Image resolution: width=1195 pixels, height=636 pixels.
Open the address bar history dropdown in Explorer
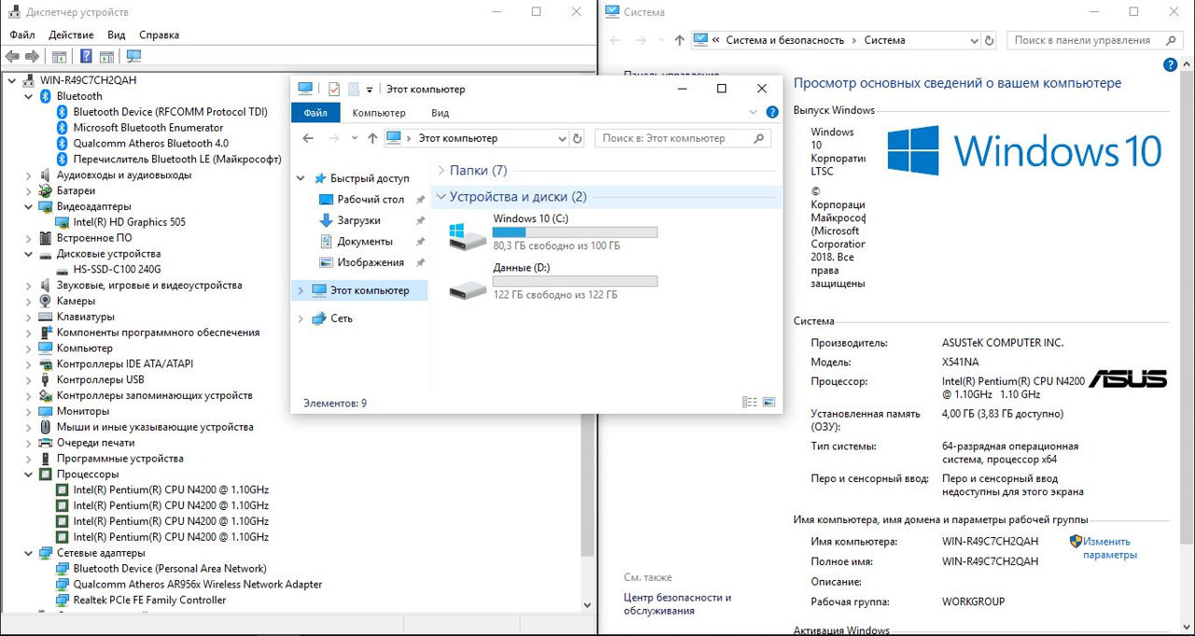(x=562, y=138)
